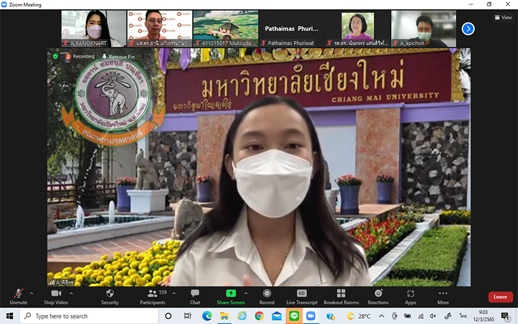Image resolution: width=518 pixels, height=324 pixels.
Task: Open Internet Explorer from taskbar
Action: [x=242, y=316]
